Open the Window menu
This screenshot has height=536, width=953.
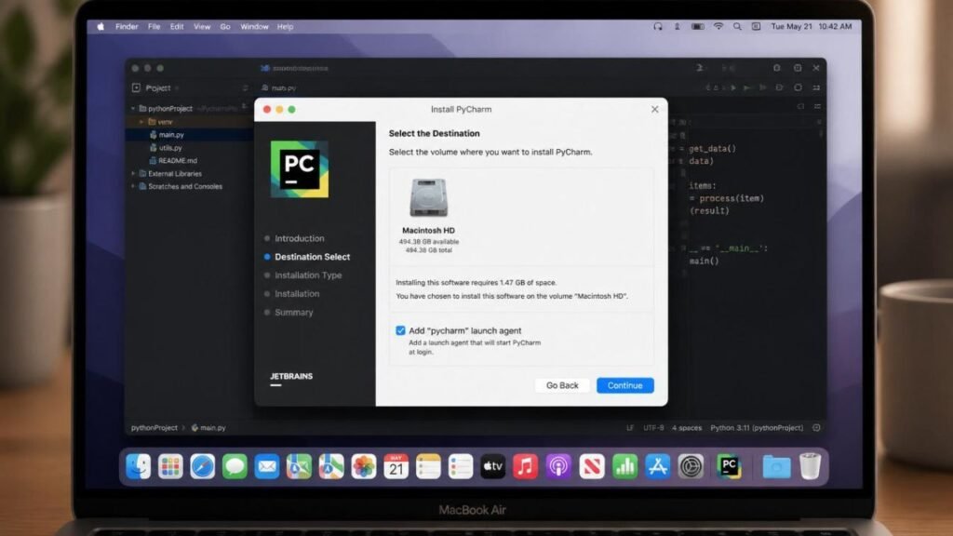coord(254,27)
